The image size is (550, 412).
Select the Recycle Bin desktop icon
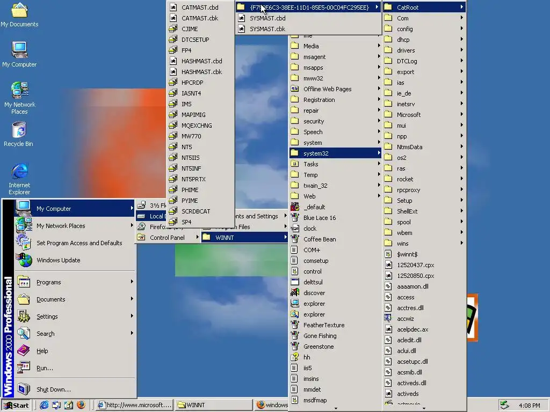[19, 134]
